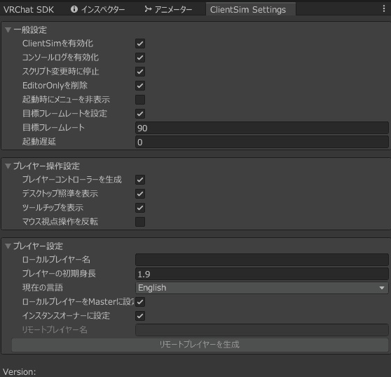
Task: Click the 起動遅延 label
Action: pyautogui.click(x=39, y=142)
